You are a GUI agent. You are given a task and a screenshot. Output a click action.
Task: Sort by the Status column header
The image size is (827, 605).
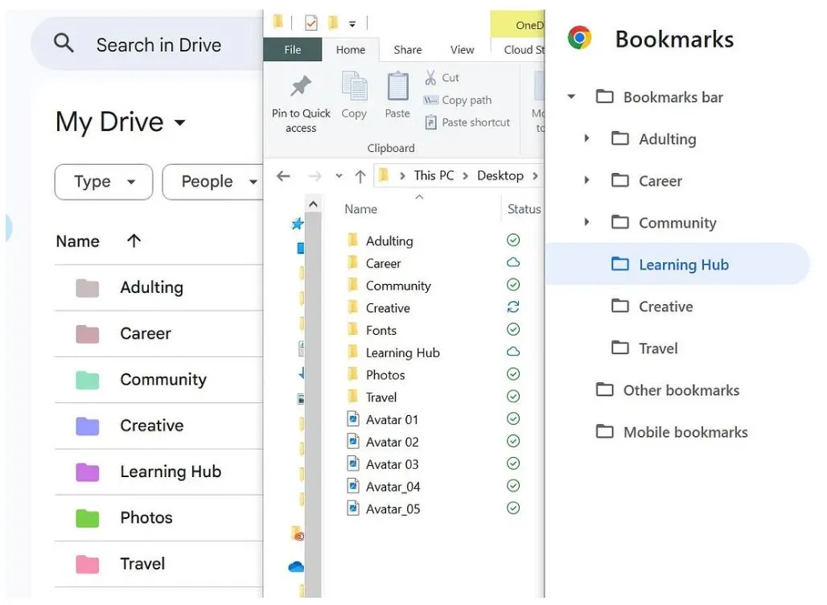[524, 209]
